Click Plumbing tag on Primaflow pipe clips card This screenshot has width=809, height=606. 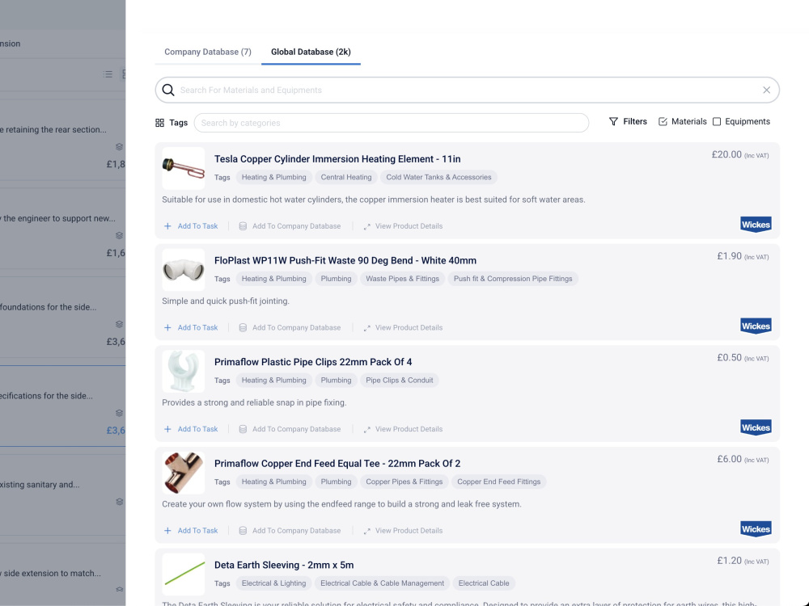[336, 381]
